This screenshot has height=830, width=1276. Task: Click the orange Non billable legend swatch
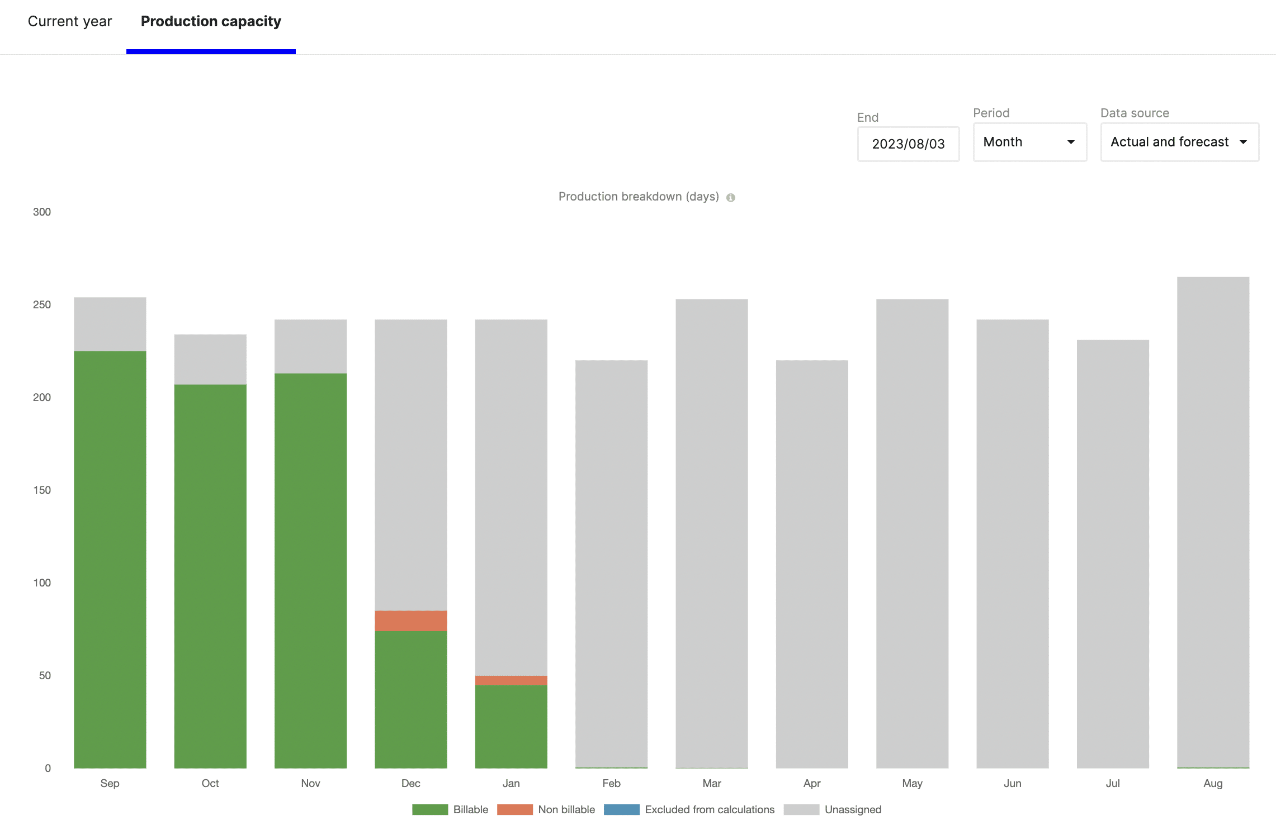[x=514, y=809]
